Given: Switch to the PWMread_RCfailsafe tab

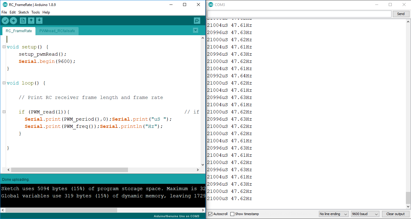Looking at the screenshot, I should coord(57,31).
